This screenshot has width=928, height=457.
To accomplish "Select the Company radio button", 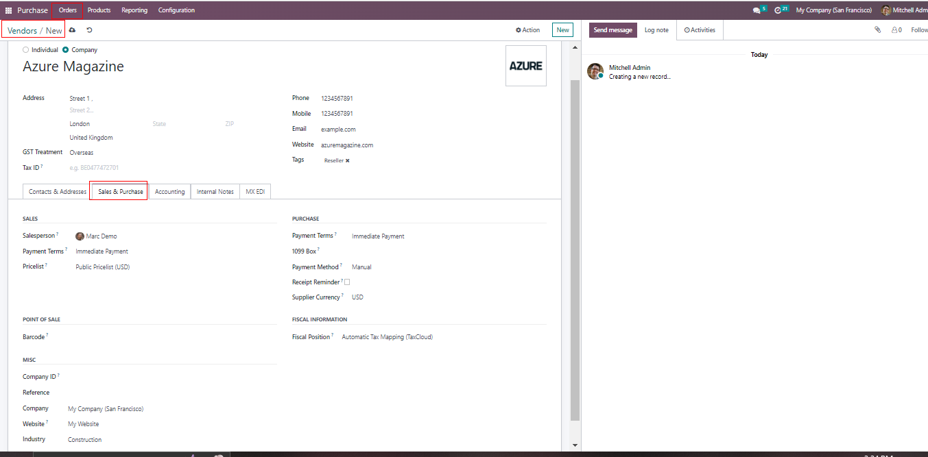I will tap(66, 50).
